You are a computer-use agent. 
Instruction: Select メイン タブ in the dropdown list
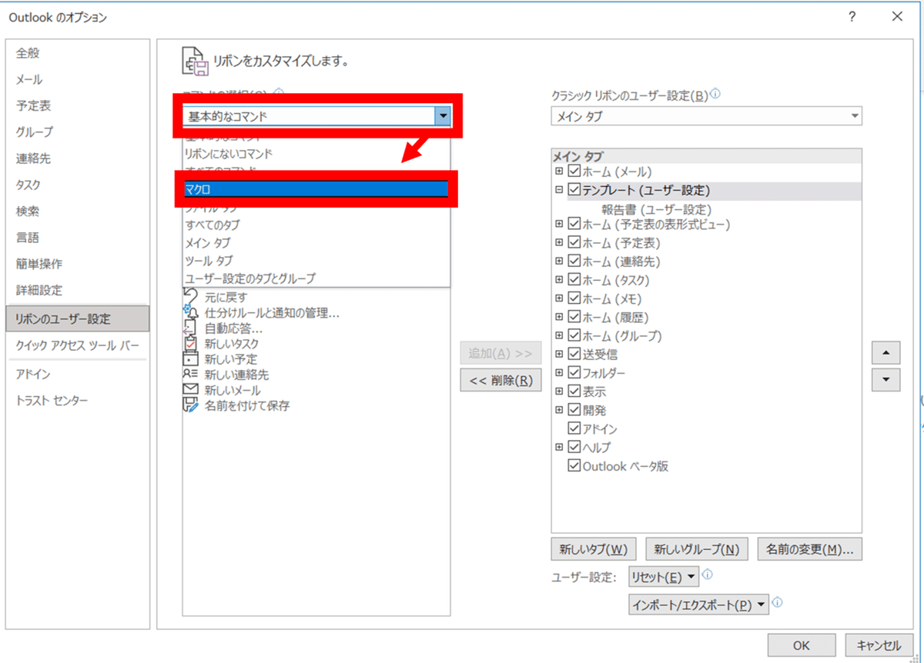(316, 242)
